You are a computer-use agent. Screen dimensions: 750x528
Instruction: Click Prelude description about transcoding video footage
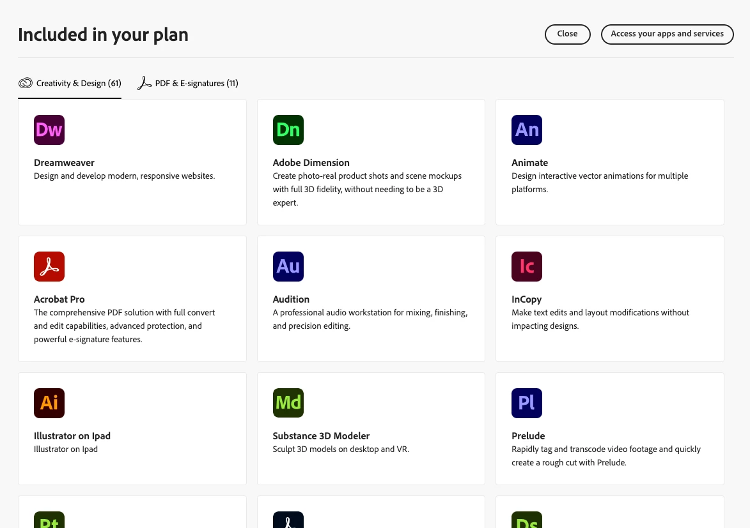click(606, 456)
